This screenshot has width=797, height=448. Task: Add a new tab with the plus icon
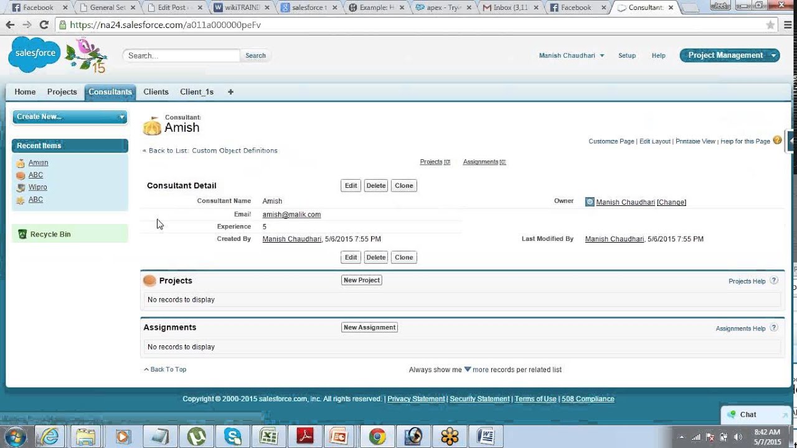[230, 91]
